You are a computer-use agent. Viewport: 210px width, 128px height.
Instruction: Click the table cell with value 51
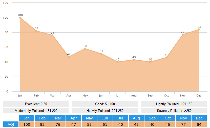[105, 124]
